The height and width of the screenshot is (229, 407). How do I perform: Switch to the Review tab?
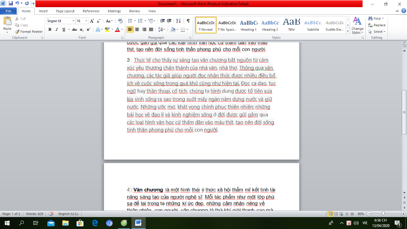click(134, 11)
